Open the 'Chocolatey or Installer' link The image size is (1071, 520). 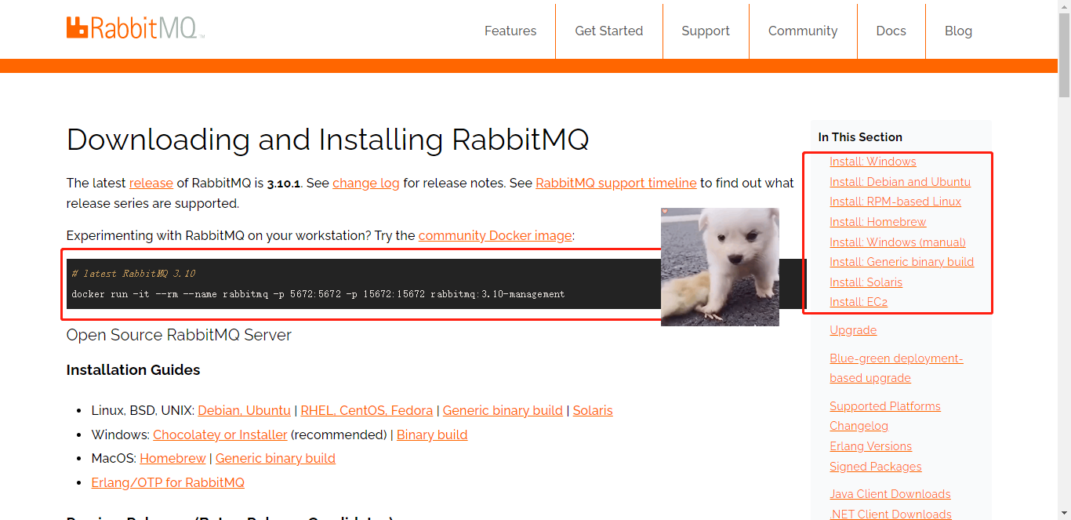pyautogui.click(x=220, y=435)
